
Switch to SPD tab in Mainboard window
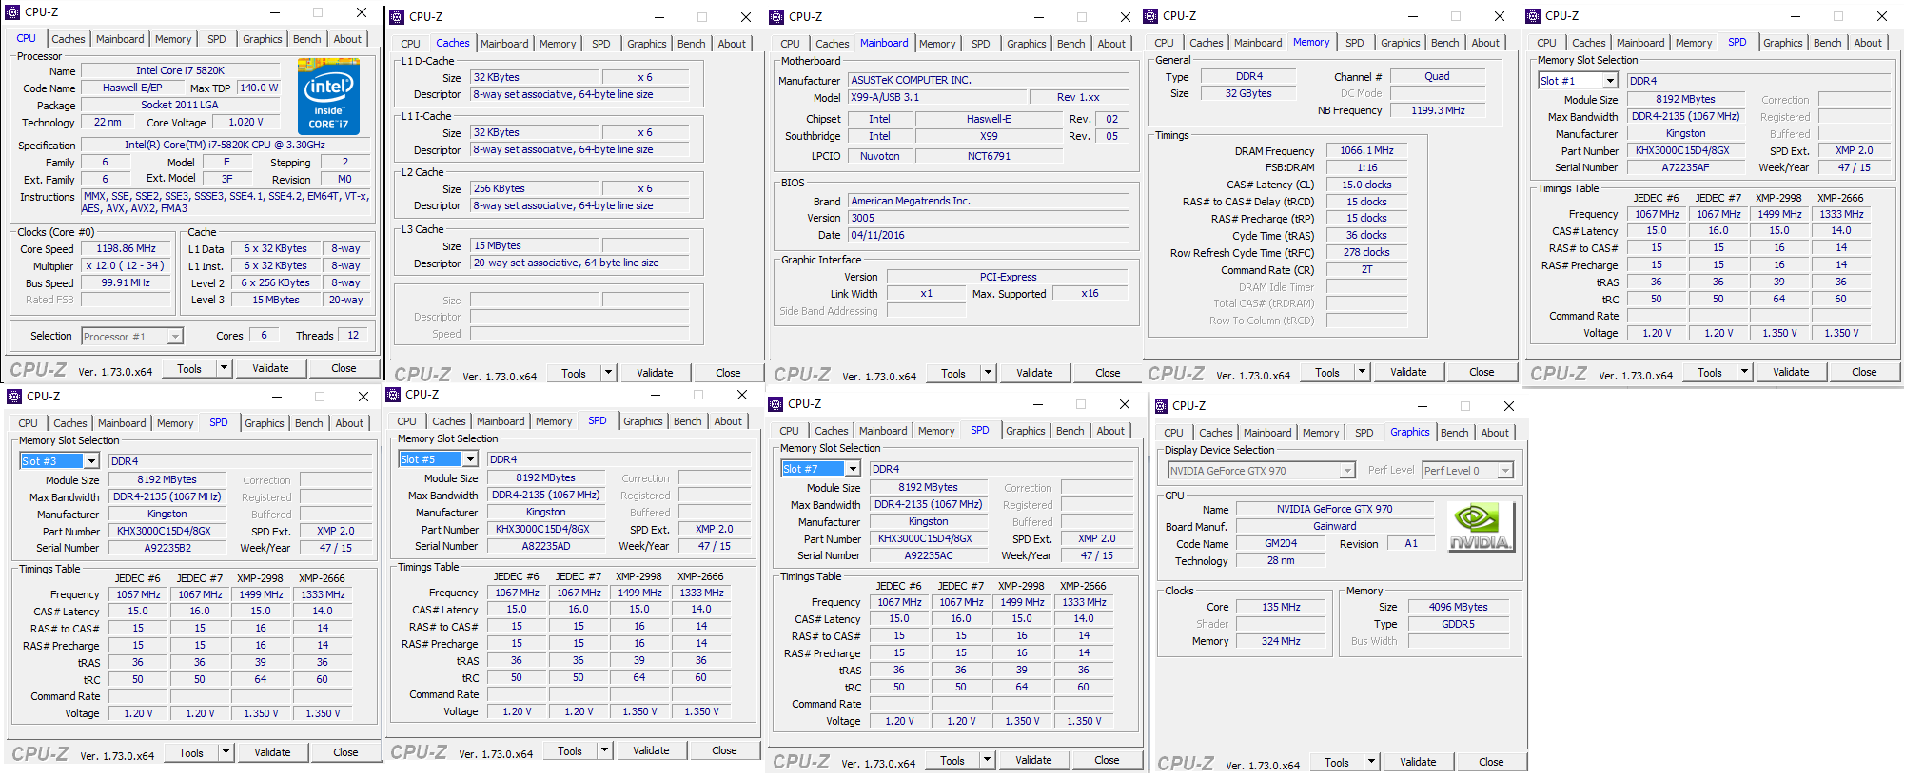(981, 44)
